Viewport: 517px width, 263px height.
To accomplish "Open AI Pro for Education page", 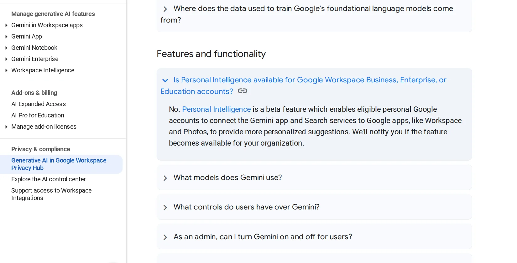I will coord(38,115).
